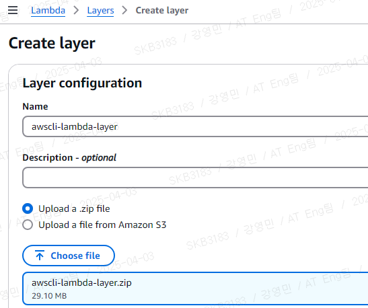Select the Upload a .zip file radio button

(x=28, y=208)
